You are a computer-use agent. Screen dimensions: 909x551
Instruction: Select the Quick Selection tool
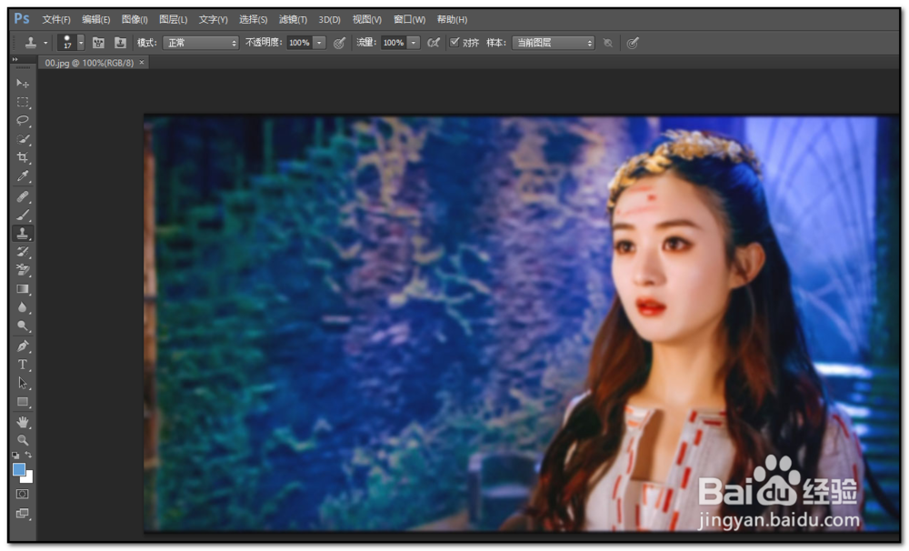pyautogui.click(x=23, y=139)
